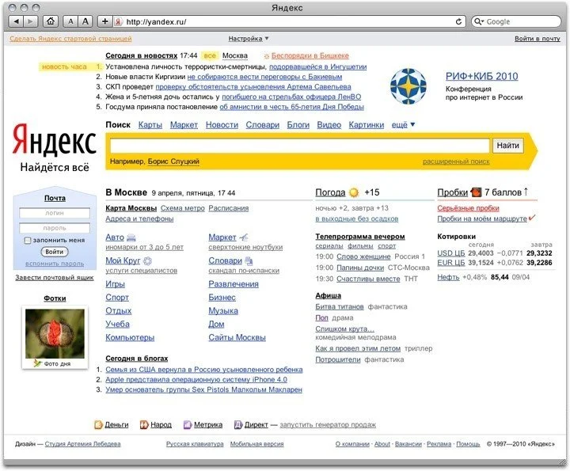This screenshot has height=471, width=570.
Task: Click the вспомнить пароль link
Action: (55, 264)
